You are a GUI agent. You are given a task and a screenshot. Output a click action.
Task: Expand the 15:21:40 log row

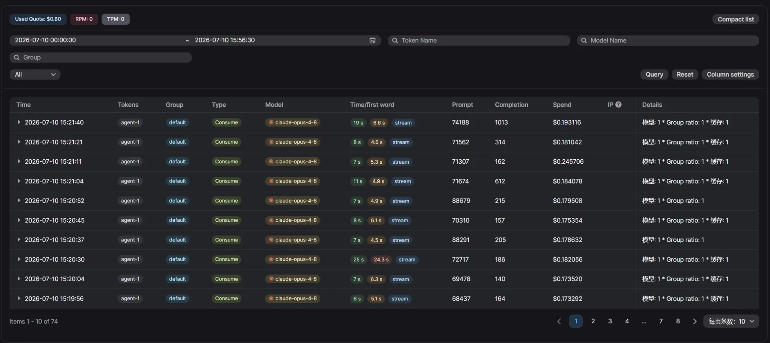point(19,122)
